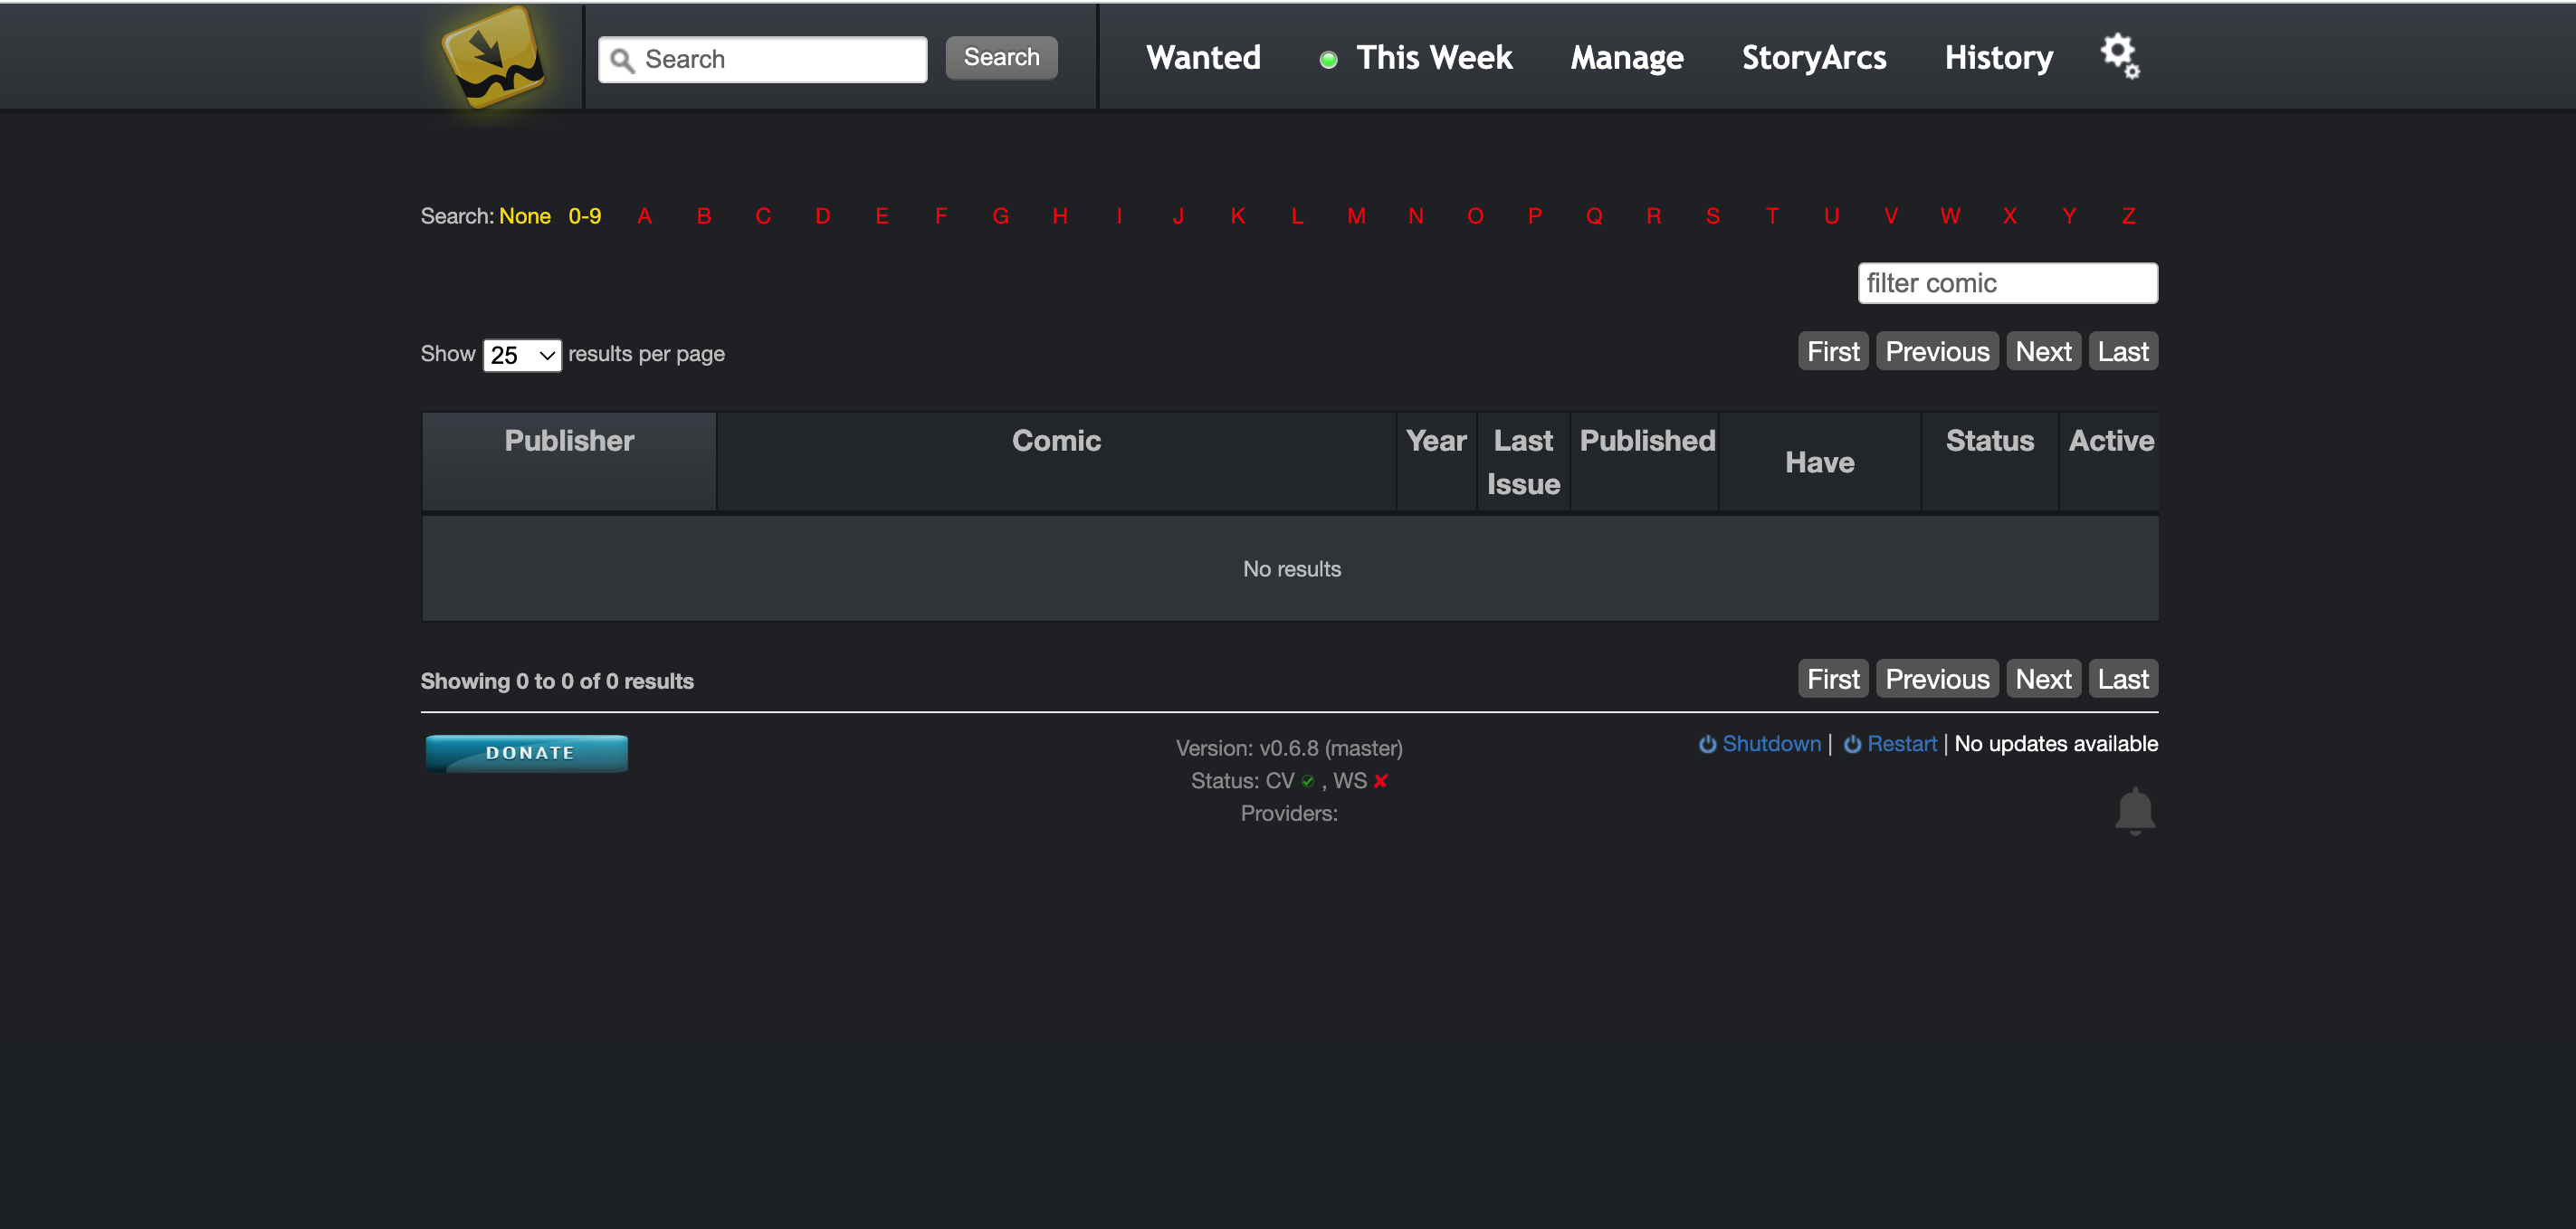Click the green check beside CV status

click(1307, 782)
